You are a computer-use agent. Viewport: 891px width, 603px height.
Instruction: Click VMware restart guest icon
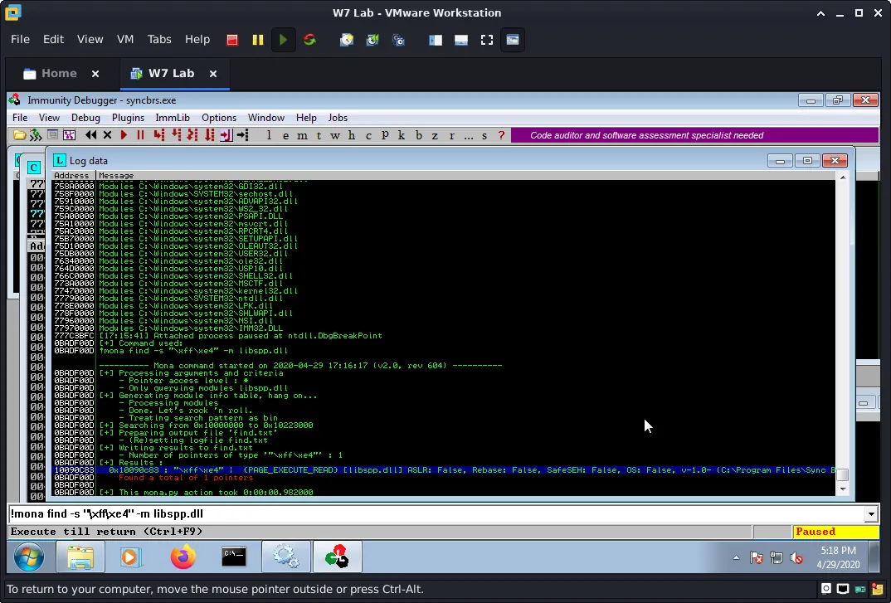309,40
